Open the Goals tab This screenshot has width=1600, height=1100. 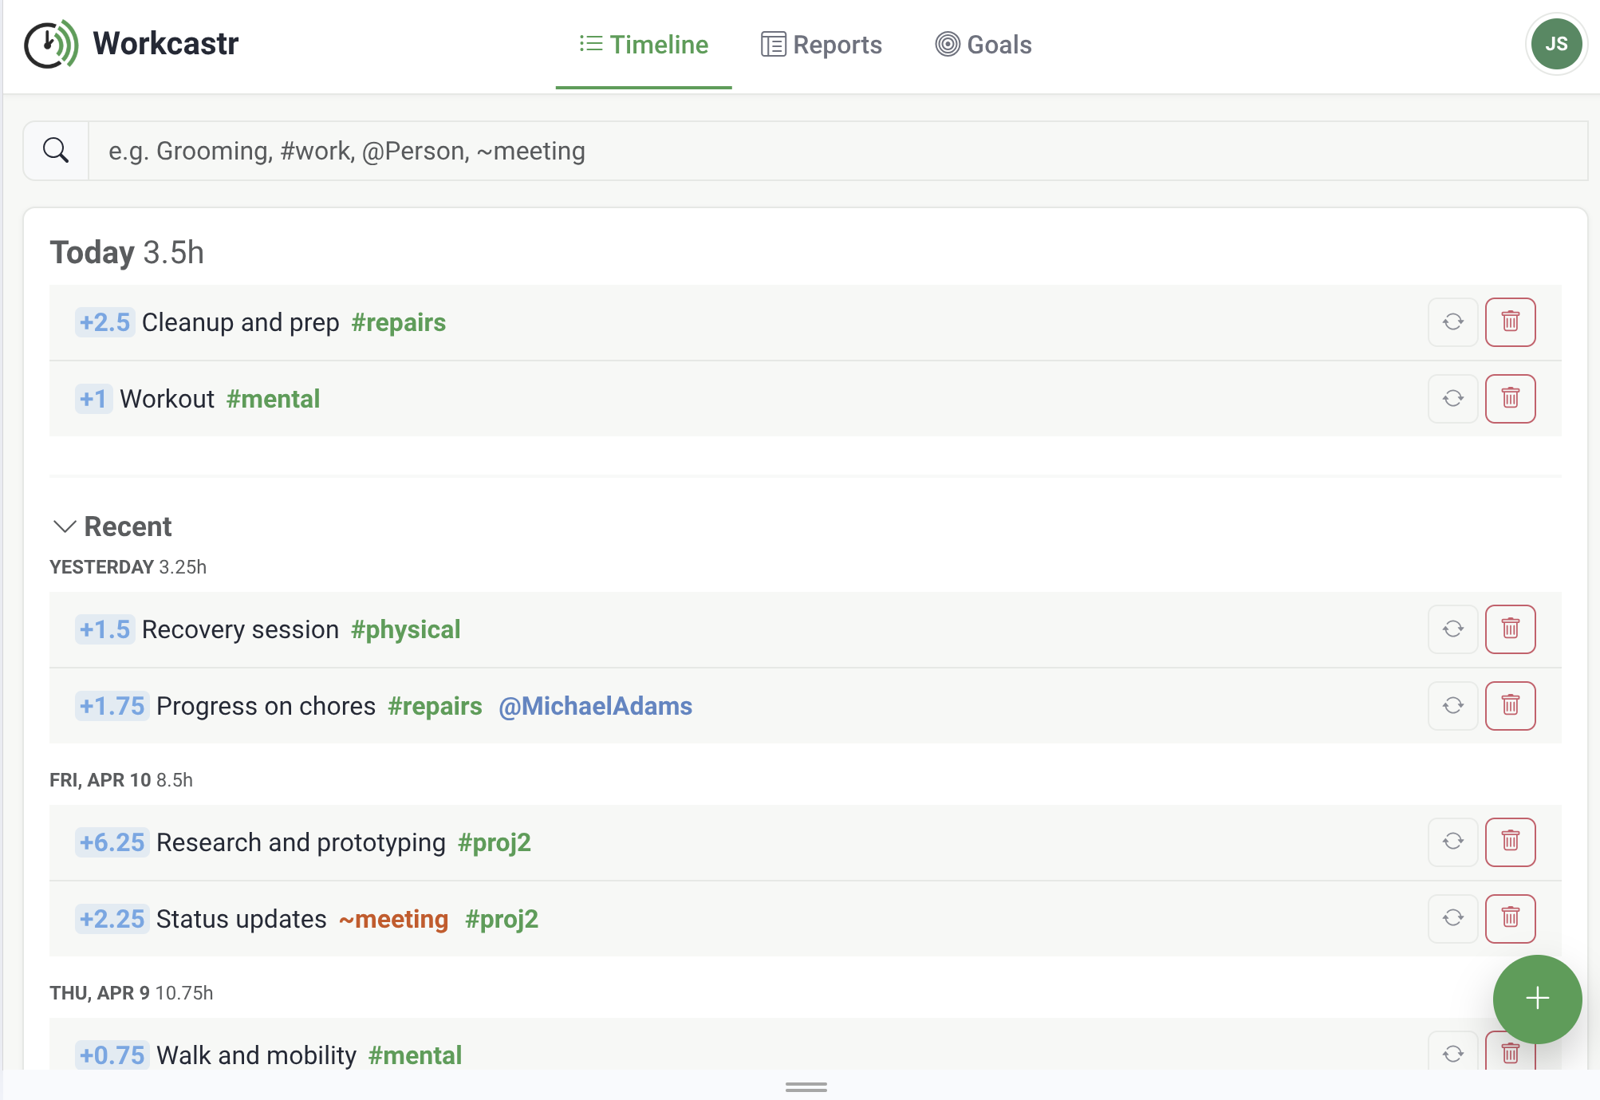(983, 45)
